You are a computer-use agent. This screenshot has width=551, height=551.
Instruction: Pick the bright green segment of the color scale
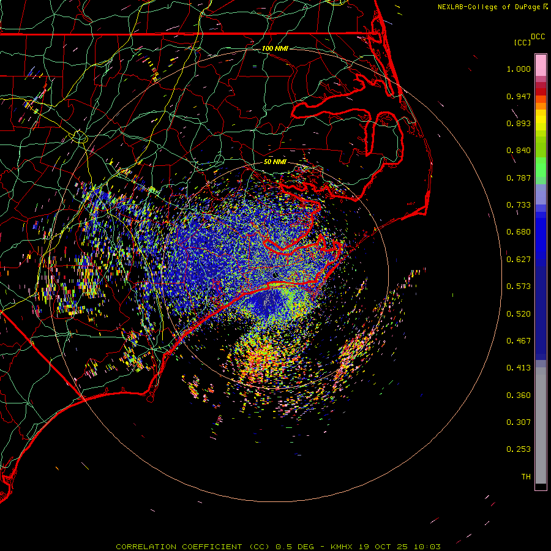click(x=541, y=167)
